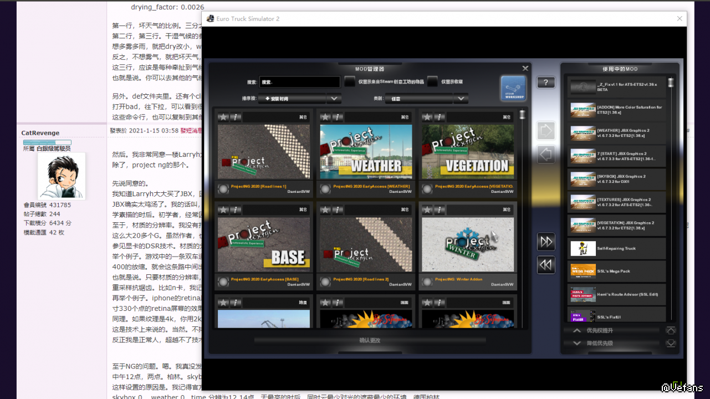This screenshot has height=399, width=710.
Task: Click the raise priority up chevron
Action: (x=577, y=330)
